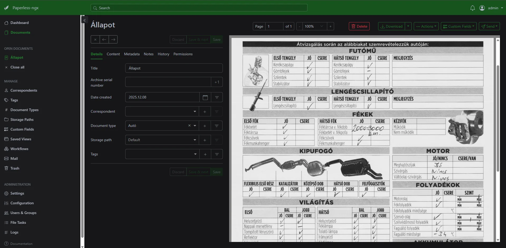This screenshot has width=506, height=248.
Task: Open Storage Paths management
Action: [22, 120]
